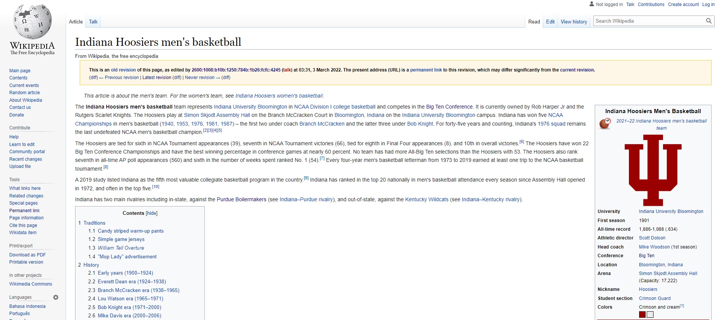The height and width of the screenshot is (320, 715).
Task: Click the 1976 championship year link
Action: [x=197, y=124]
